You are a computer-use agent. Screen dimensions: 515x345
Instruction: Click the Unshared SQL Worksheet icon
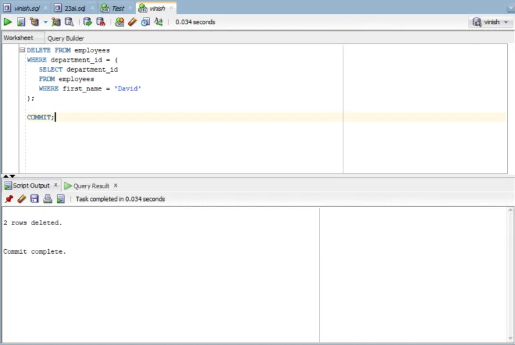click(119, 22)
